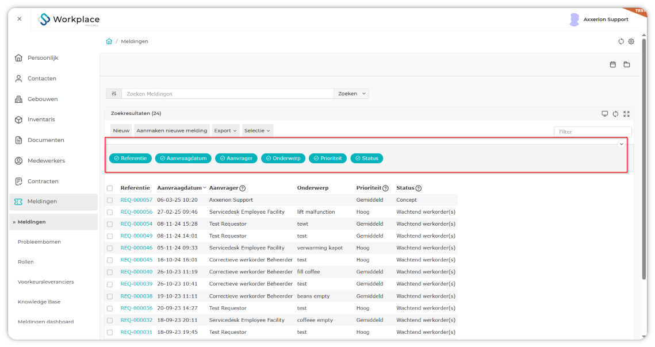Open the Zoeken dropdown
Image resolution: width=655 pixels, height=347 pixels.
click(x=351, y=94)
